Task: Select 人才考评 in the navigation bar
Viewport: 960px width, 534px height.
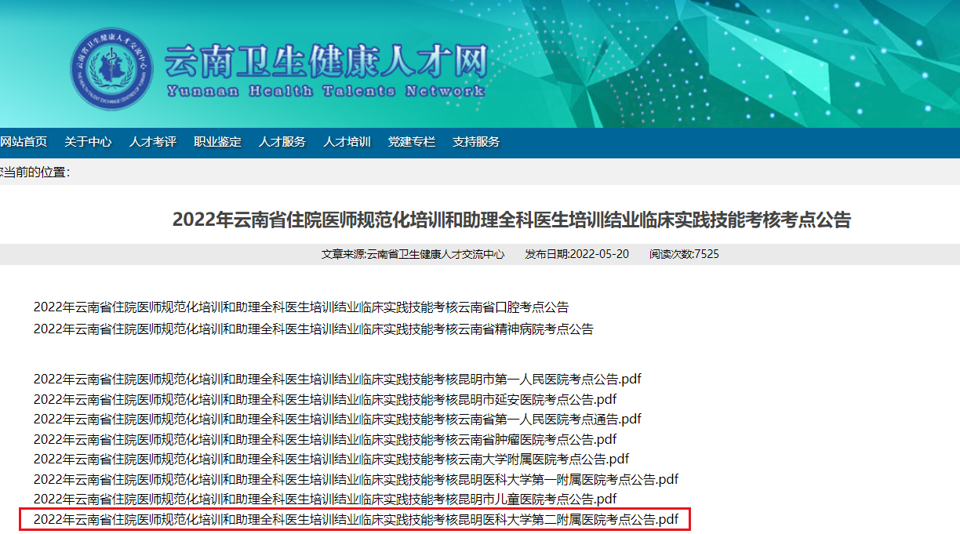Action: coord(153,142)
